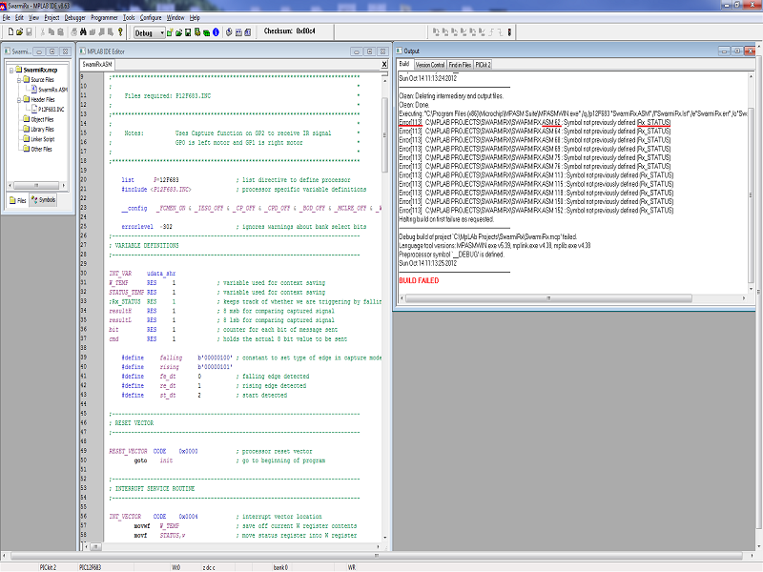Click the Find binoculars icon

83,32
